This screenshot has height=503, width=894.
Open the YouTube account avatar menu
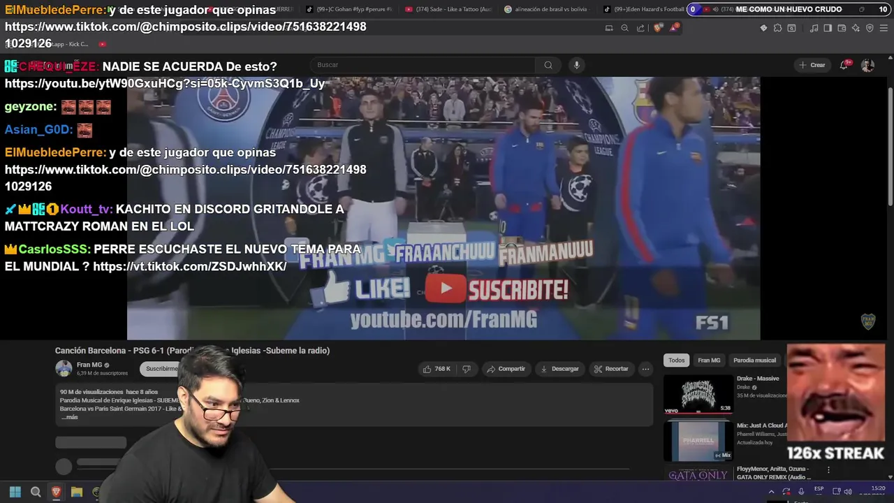[867, 65]
